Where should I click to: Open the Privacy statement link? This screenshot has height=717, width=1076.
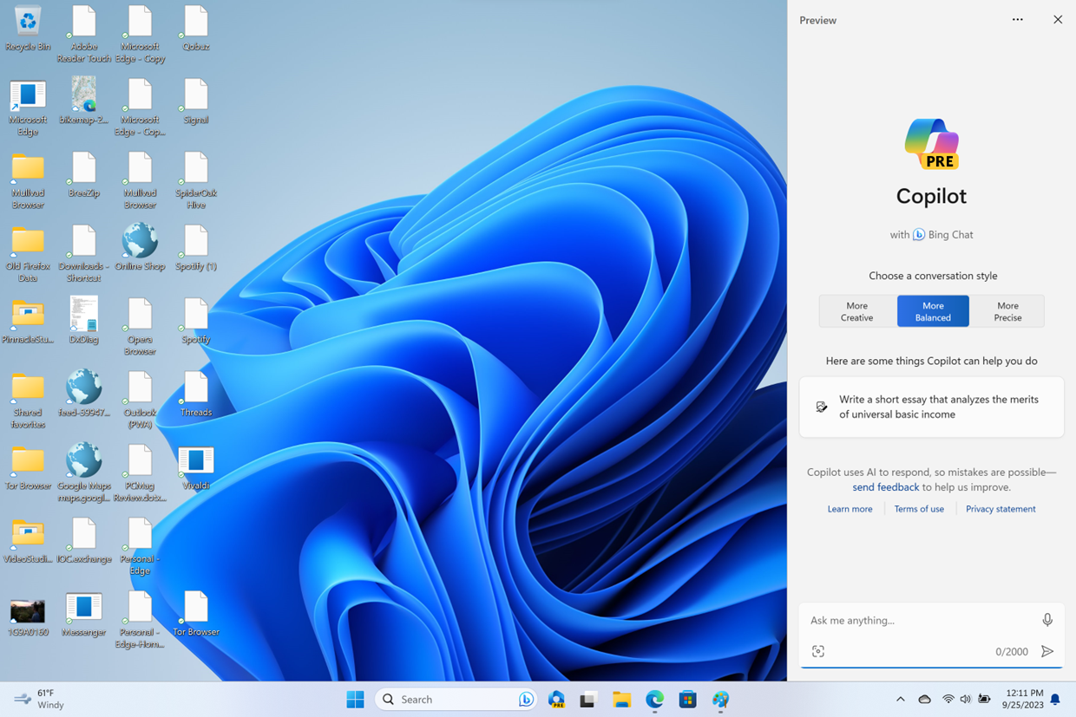(1001, 509)
